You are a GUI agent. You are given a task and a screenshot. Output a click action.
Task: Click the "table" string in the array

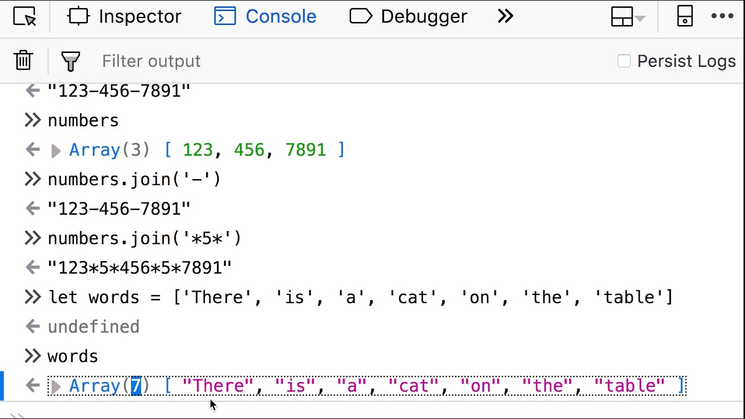click(x=629, y=386)
